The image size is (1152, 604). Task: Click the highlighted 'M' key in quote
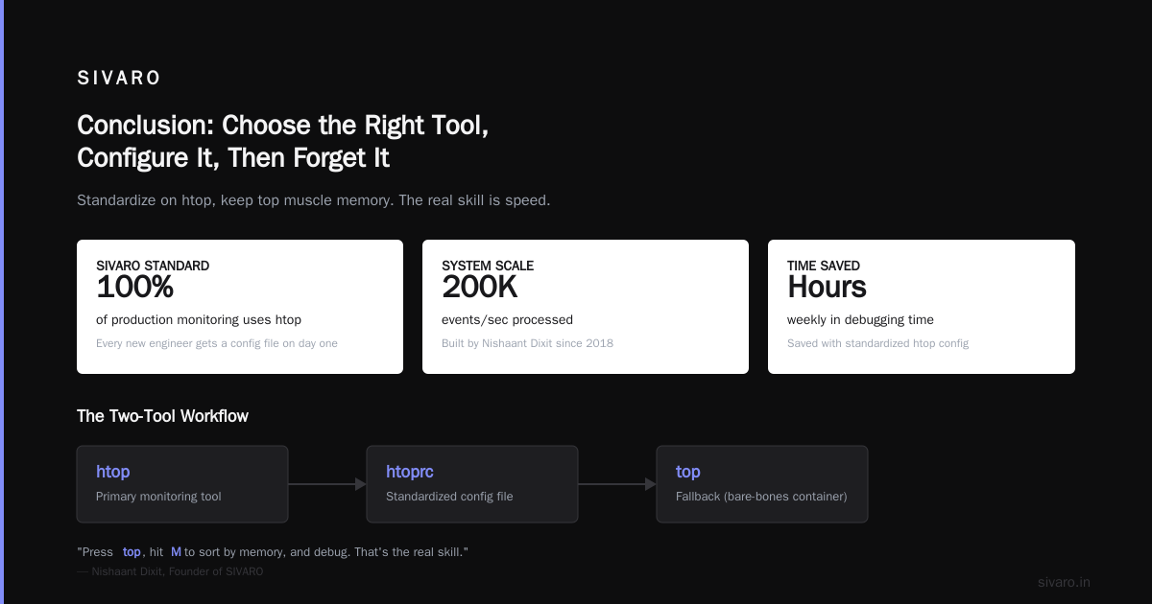[x=176, y=552]
